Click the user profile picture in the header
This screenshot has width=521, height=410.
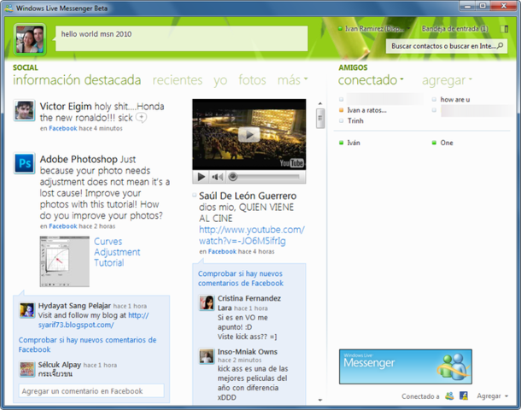(30, 39)
